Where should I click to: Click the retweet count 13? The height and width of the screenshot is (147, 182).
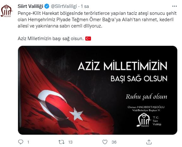[70, 142]
